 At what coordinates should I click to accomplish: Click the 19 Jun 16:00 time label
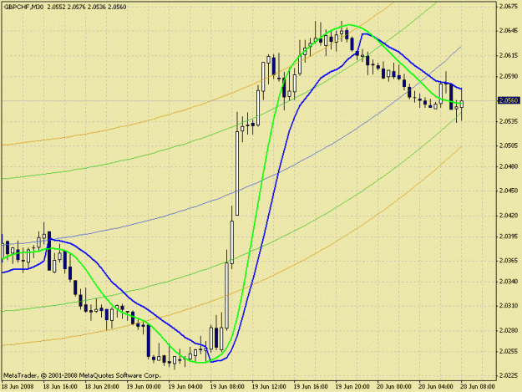(x=311, y=387)
